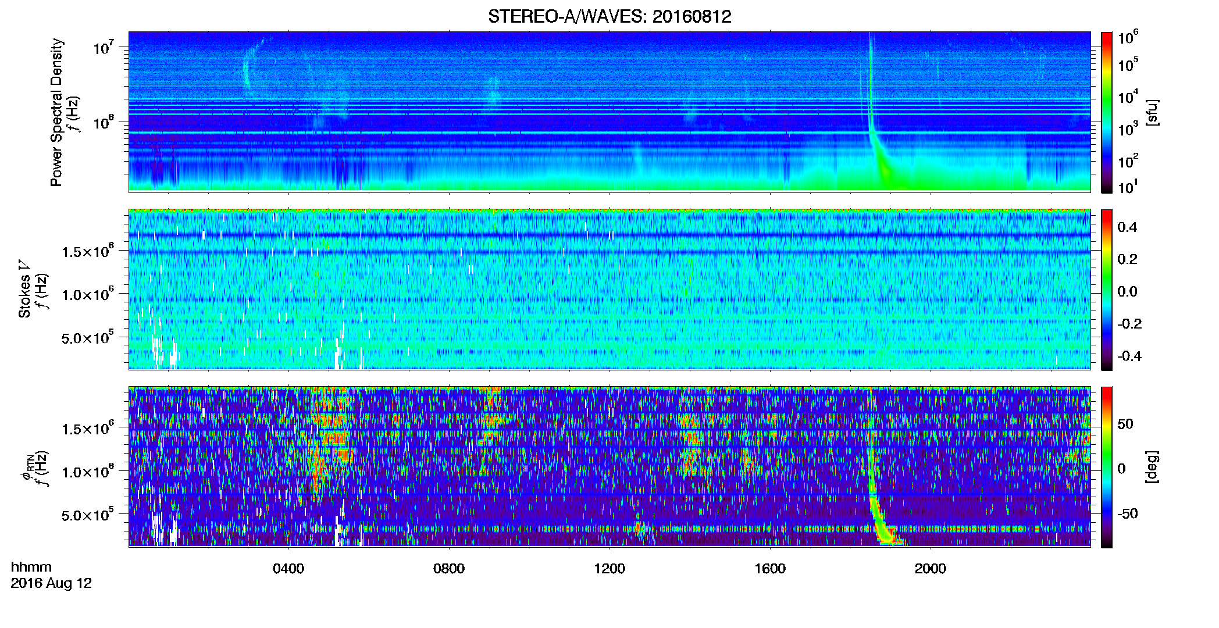This screenshot has height=628, width=1219.
Task: Click the phi RTN angle colorbar
Action: tap(1107, 467)
